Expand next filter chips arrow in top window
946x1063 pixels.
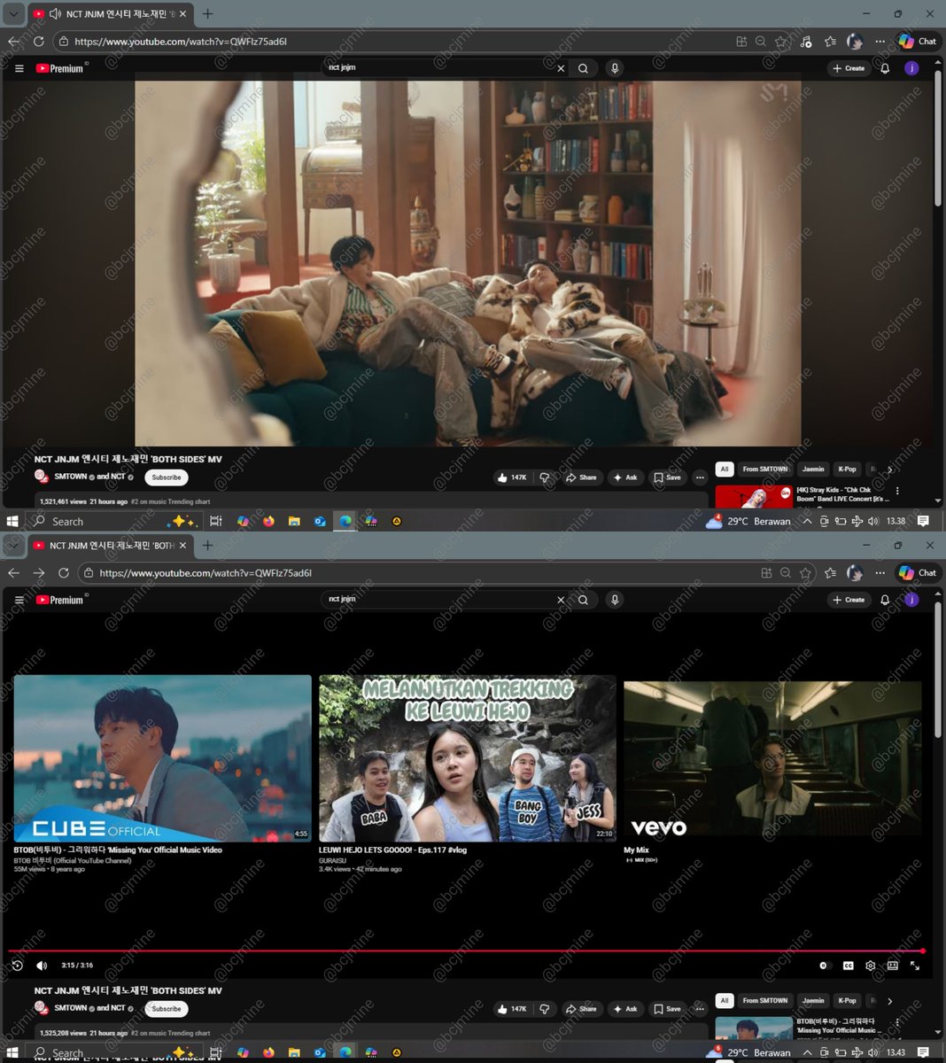point(889,469)
